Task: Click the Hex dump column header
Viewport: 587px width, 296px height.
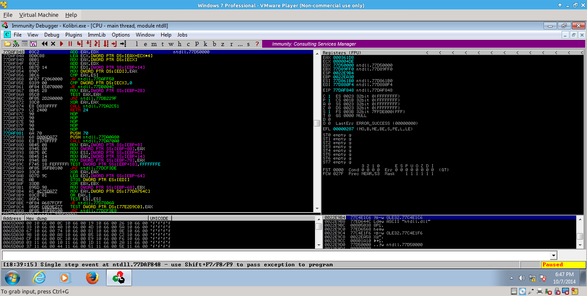Action: click(86, 219)
